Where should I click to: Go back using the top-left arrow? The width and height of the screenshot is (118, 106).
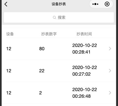coord(6,4)
